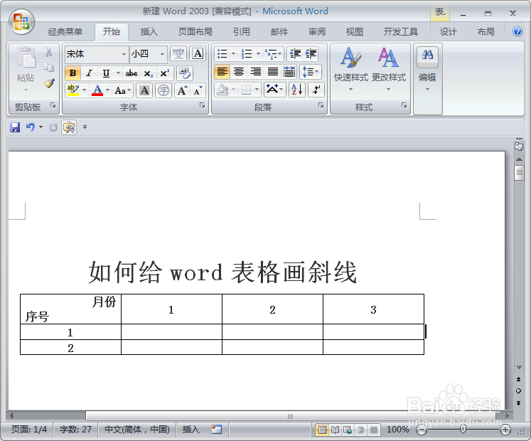Click the Cut scissors icon
531x441 pixels.
click(x=49, y=52)
